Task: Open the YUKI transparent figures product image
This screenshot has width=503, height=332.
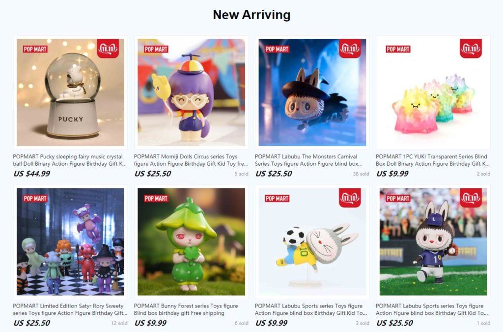Action: click(433, 93)
